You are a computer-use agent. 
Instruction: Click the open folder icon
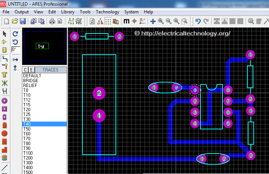[15, 21]
